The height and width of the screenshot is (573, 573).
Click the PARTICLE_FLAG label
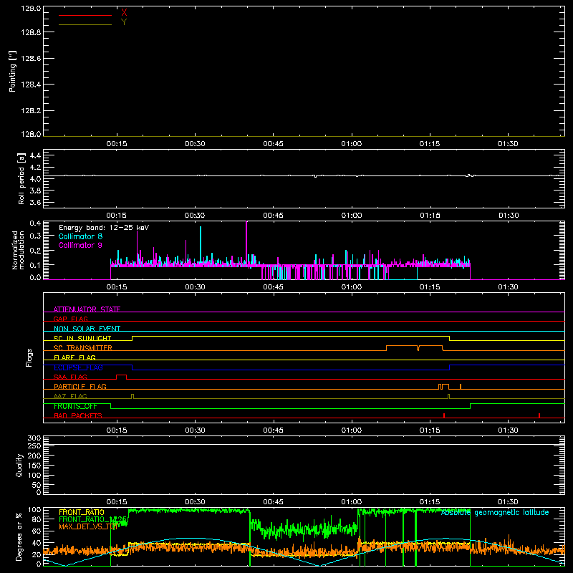click(x=80, y=387)
